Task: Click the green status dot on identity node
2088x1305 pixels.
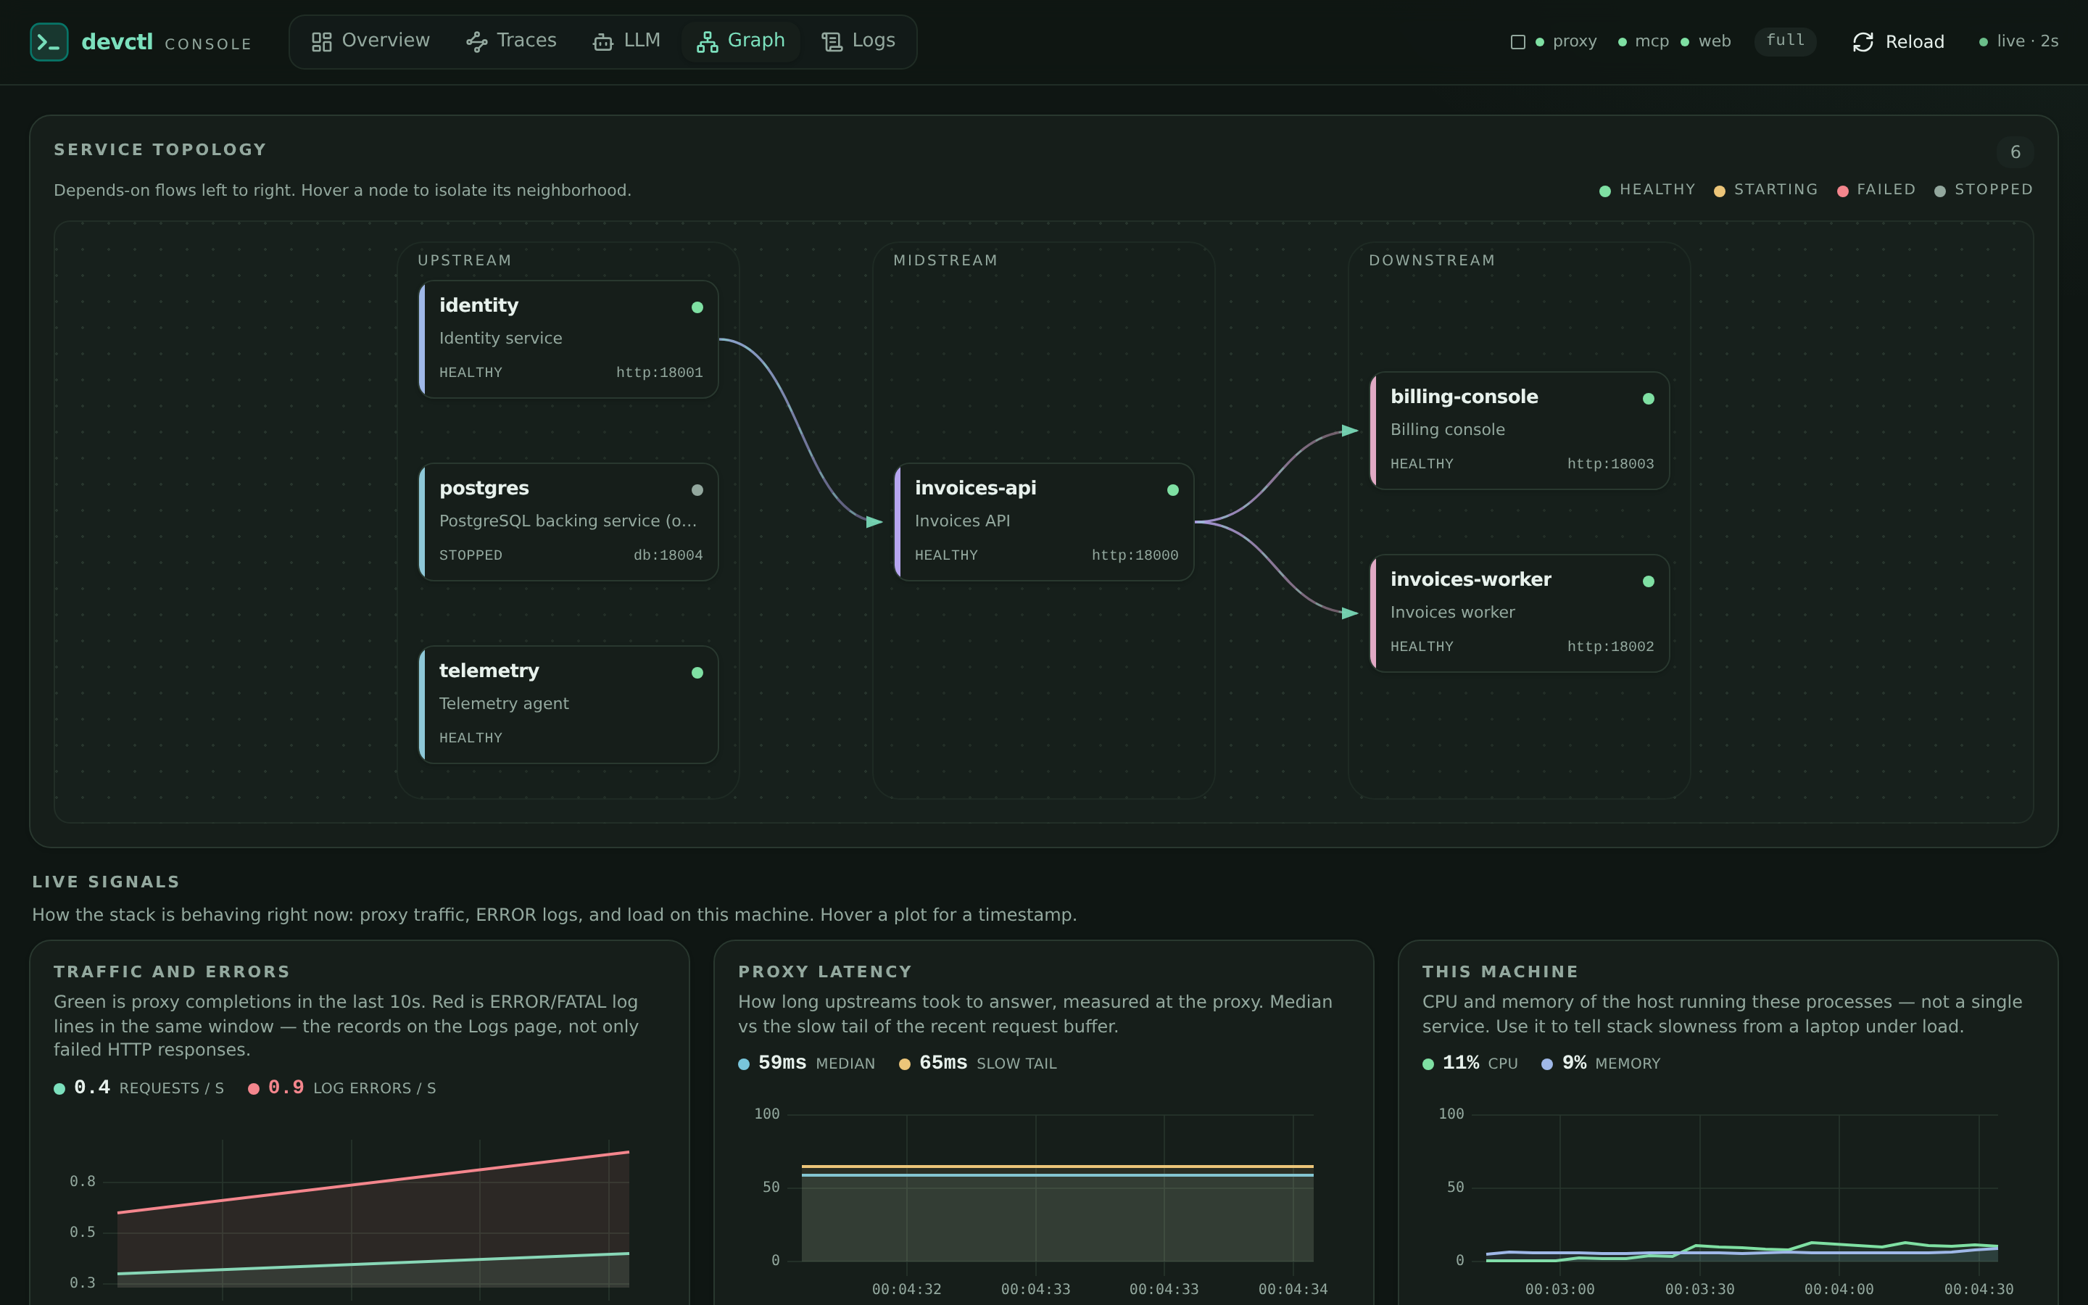Action: tap(697, 307)
